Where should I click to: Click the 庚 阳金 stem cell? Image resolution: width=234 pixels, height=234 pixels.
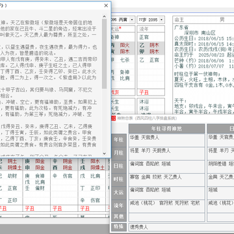click(x=34, y=161)
